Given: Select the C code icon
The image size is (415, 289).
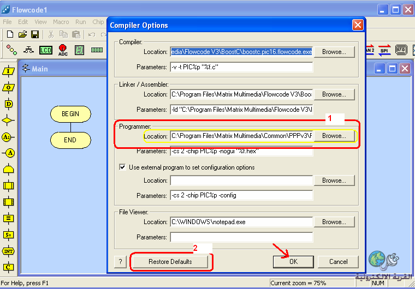Looking at the screenshot, I should click(x=8, y=267).
